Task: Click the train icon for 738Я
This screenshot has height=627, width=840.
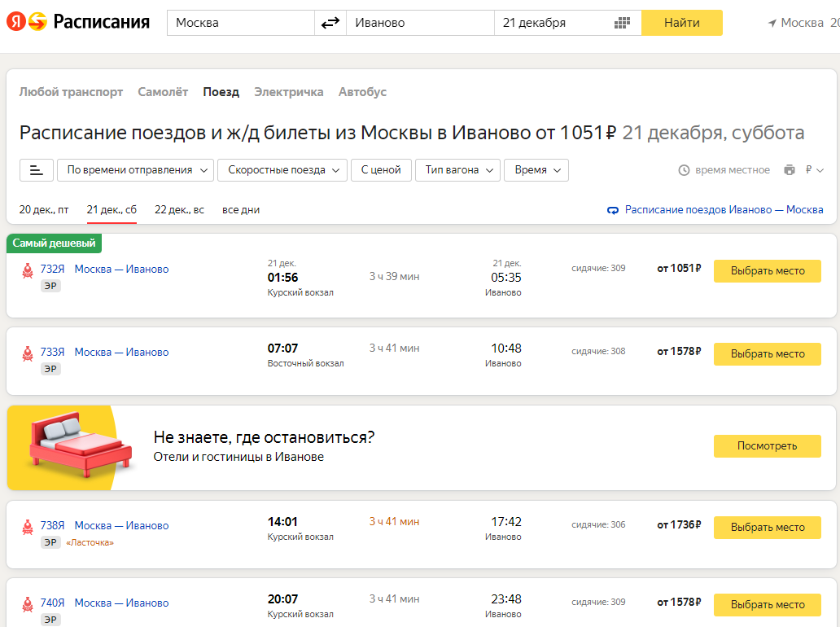Action: (28, 527)
